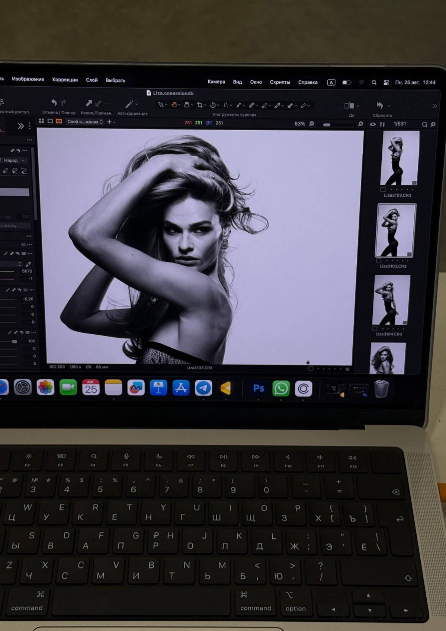Click the Apply adjustments down-arrow icon
The image size is (446, 631).
click(x=98, y=103)
